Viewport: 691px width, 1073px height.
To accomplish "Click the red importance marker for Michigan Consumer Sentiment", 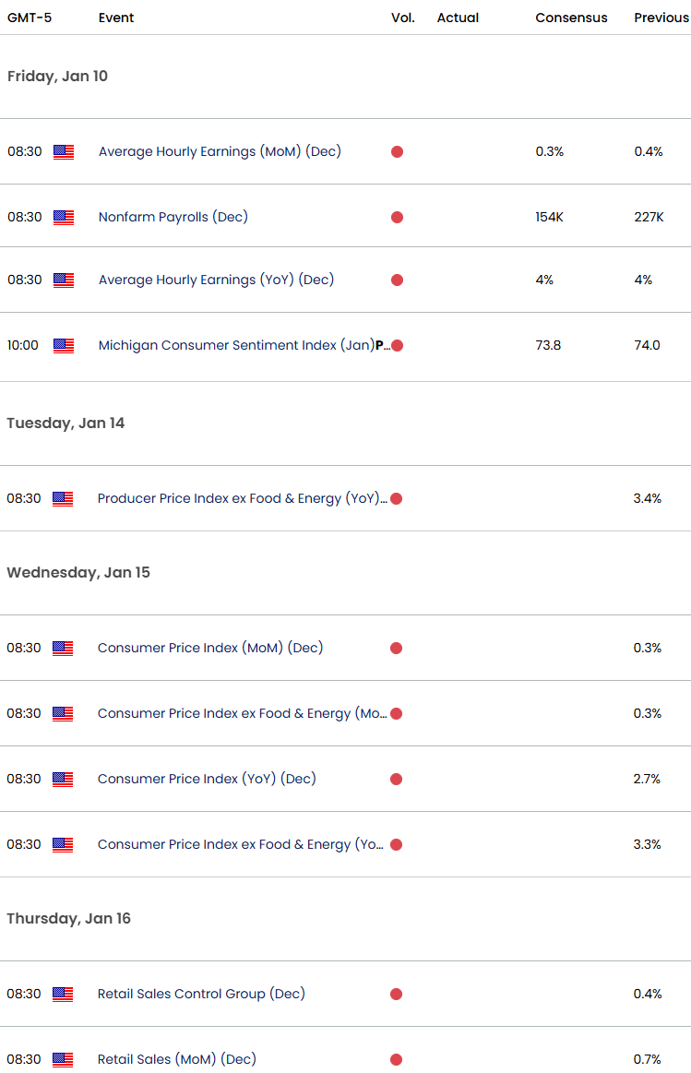I will point(398,345).
